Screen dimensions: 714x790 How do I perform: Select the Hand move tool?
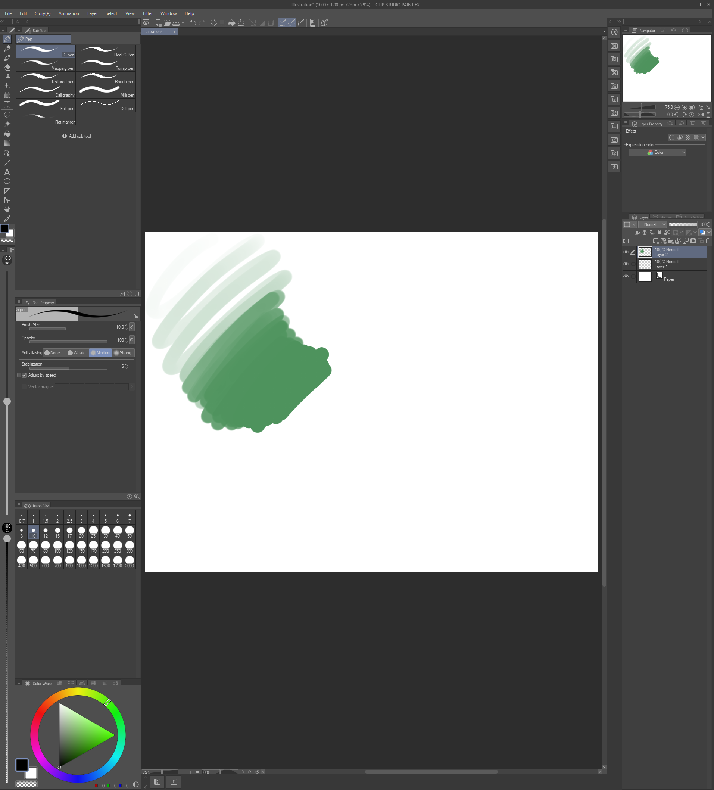click(7, 209)
